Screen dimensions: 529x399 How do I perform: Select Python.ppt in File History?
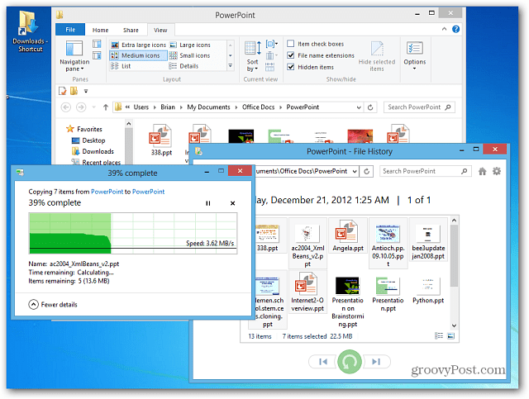tap(428, 289)
